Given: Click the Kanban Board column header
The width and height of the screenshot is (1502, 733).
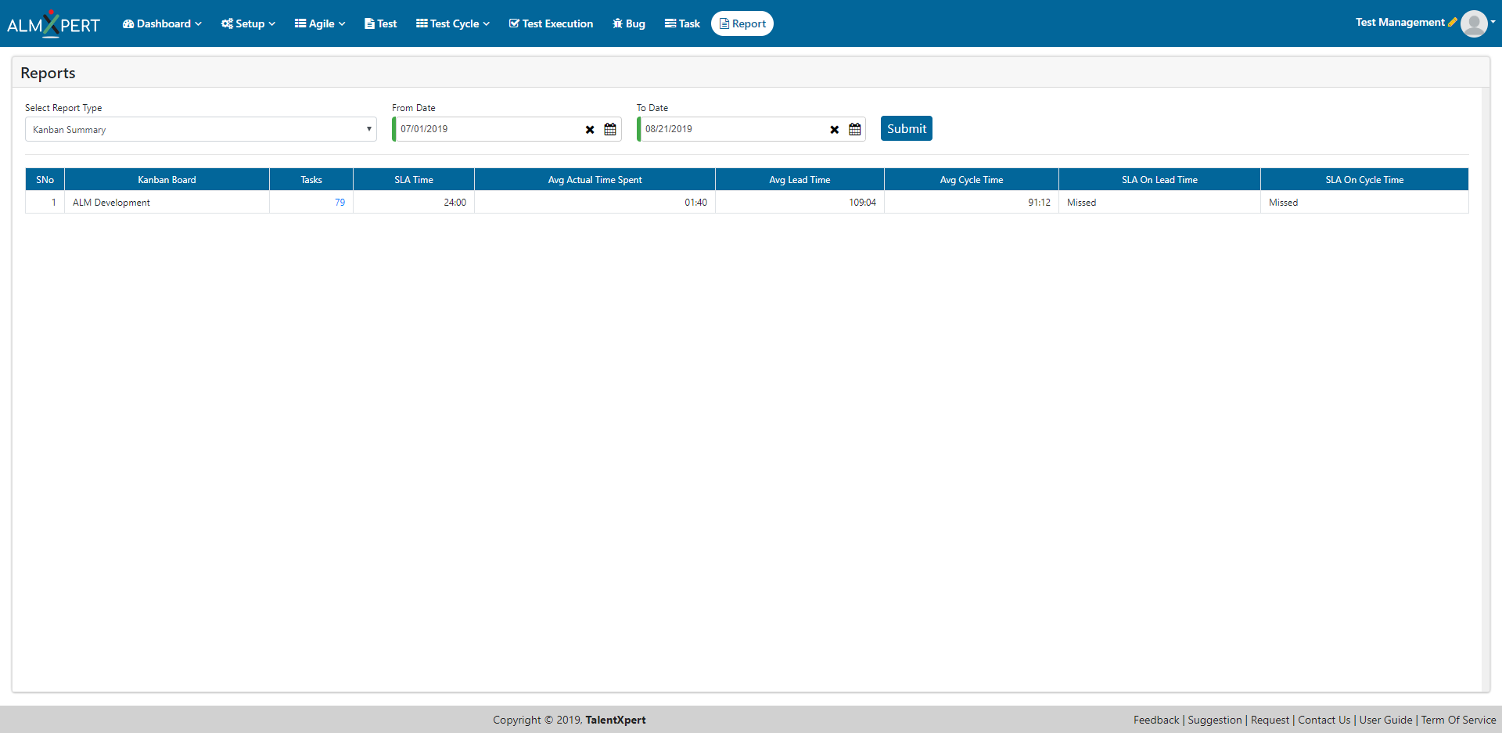Looking at the screenshot, I should tap(167, 179).
